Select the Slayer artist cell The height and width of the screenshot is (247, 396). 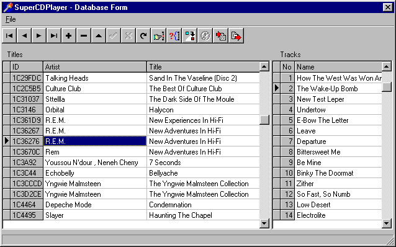(95, 215)
